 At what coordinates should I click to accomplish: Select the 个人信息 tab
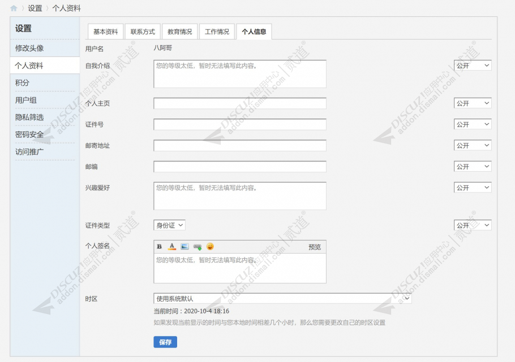pos(254,32)
